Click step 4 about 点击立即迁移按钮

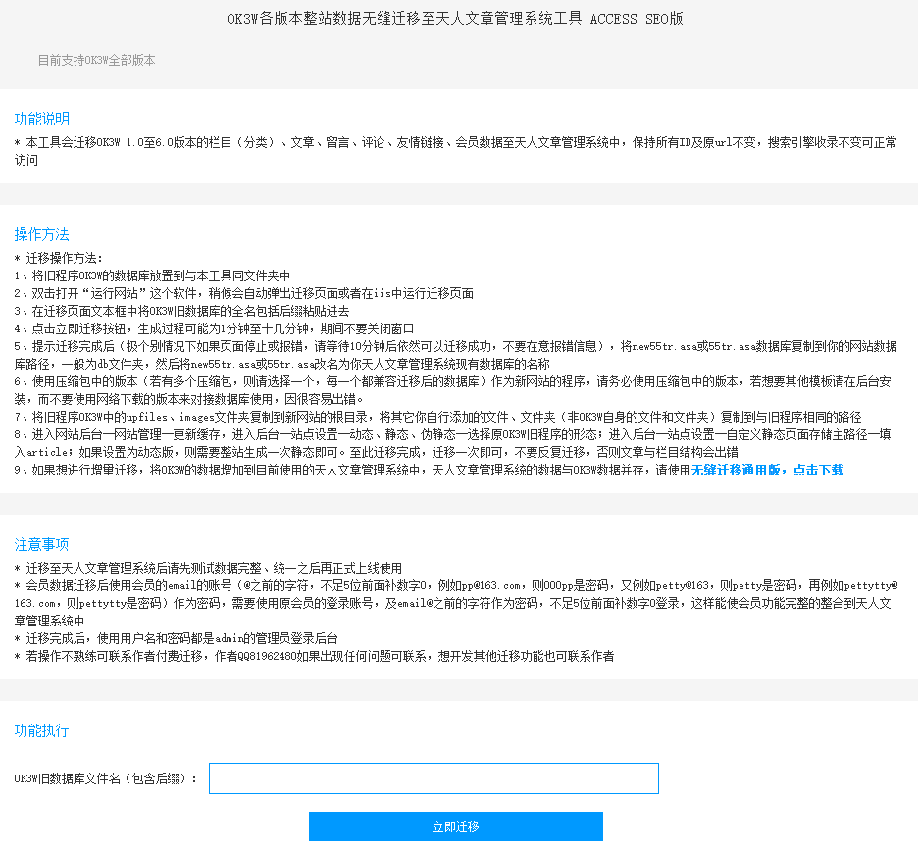(x=214, y=328)
